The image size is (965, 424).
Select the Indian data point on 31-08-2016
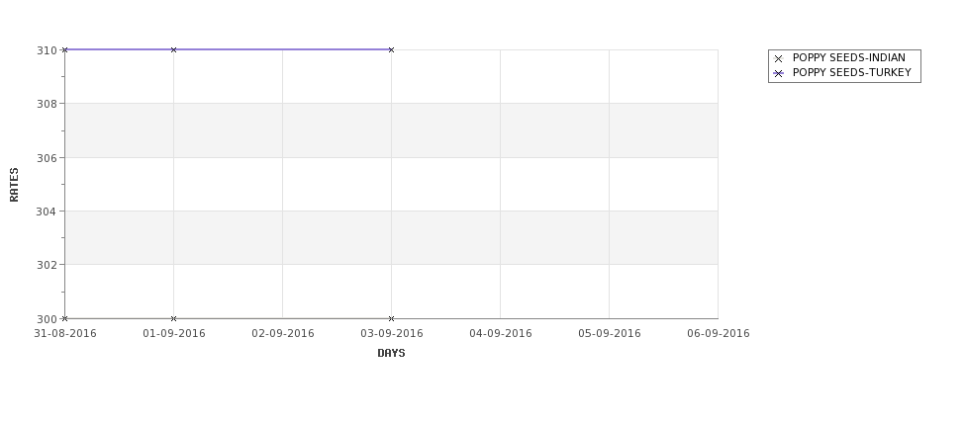pyautogui.click(x=64, y=318)
